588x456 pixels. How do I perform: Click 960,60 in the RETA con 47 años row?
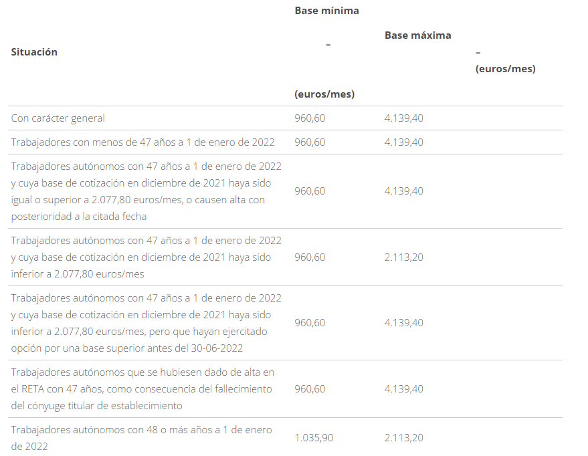point(310,388)
